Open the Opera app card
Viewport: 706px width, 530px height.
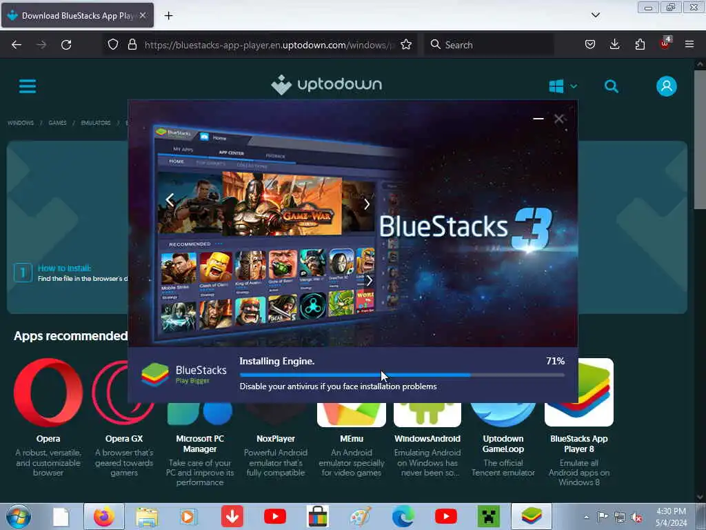pyautogui.click(x=48, y=417)
